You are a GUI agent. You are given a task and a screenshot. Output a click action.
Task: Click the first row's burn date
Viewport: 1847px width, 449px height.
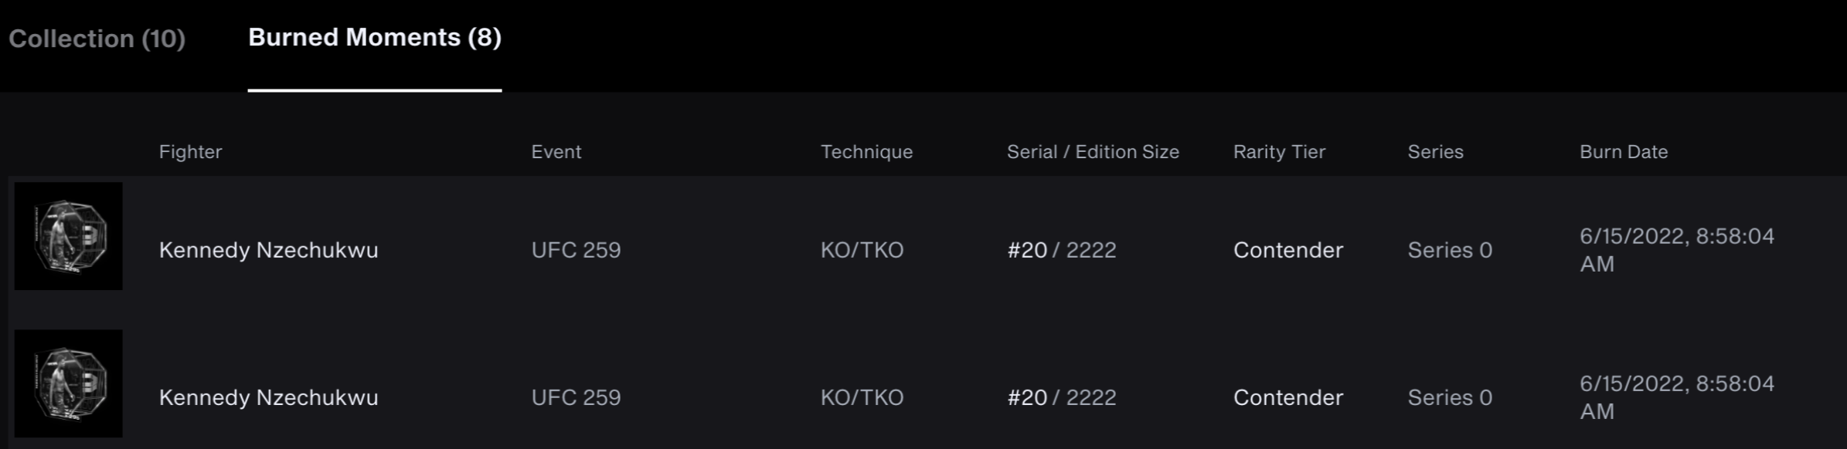pos(1677,250)
